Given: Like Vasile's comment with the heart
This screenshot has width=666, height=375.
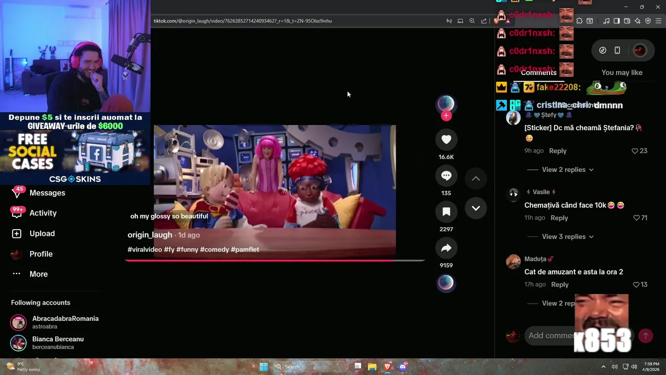Looking at the screenshot, I should (636, 218).
